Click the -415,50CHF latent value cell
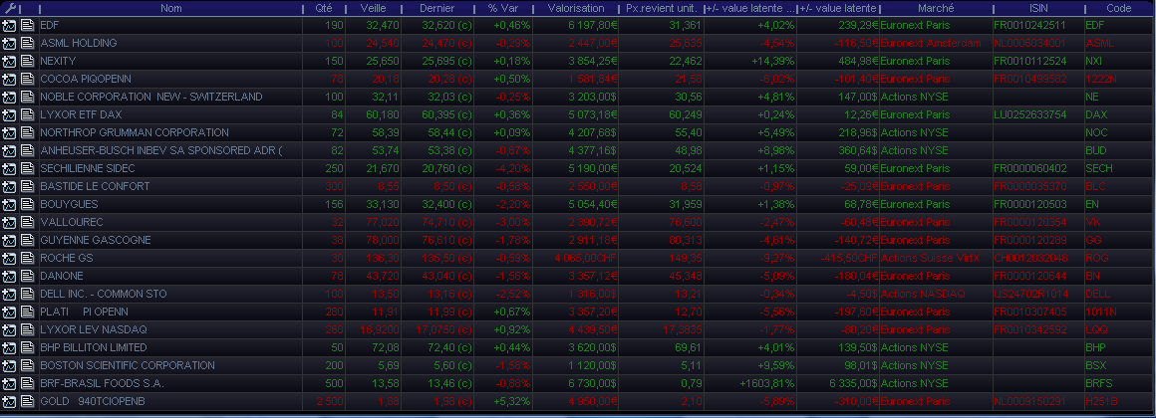Screen dimensions: 1156x418 pos(838,259)
